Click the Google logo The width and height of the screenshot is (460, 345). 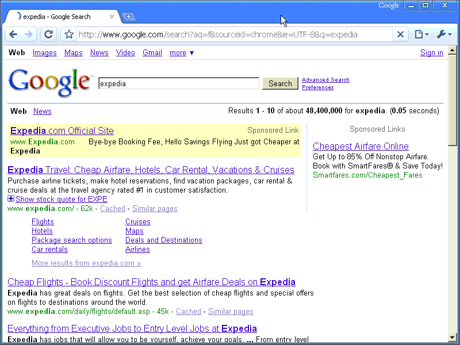coord(49,82)
